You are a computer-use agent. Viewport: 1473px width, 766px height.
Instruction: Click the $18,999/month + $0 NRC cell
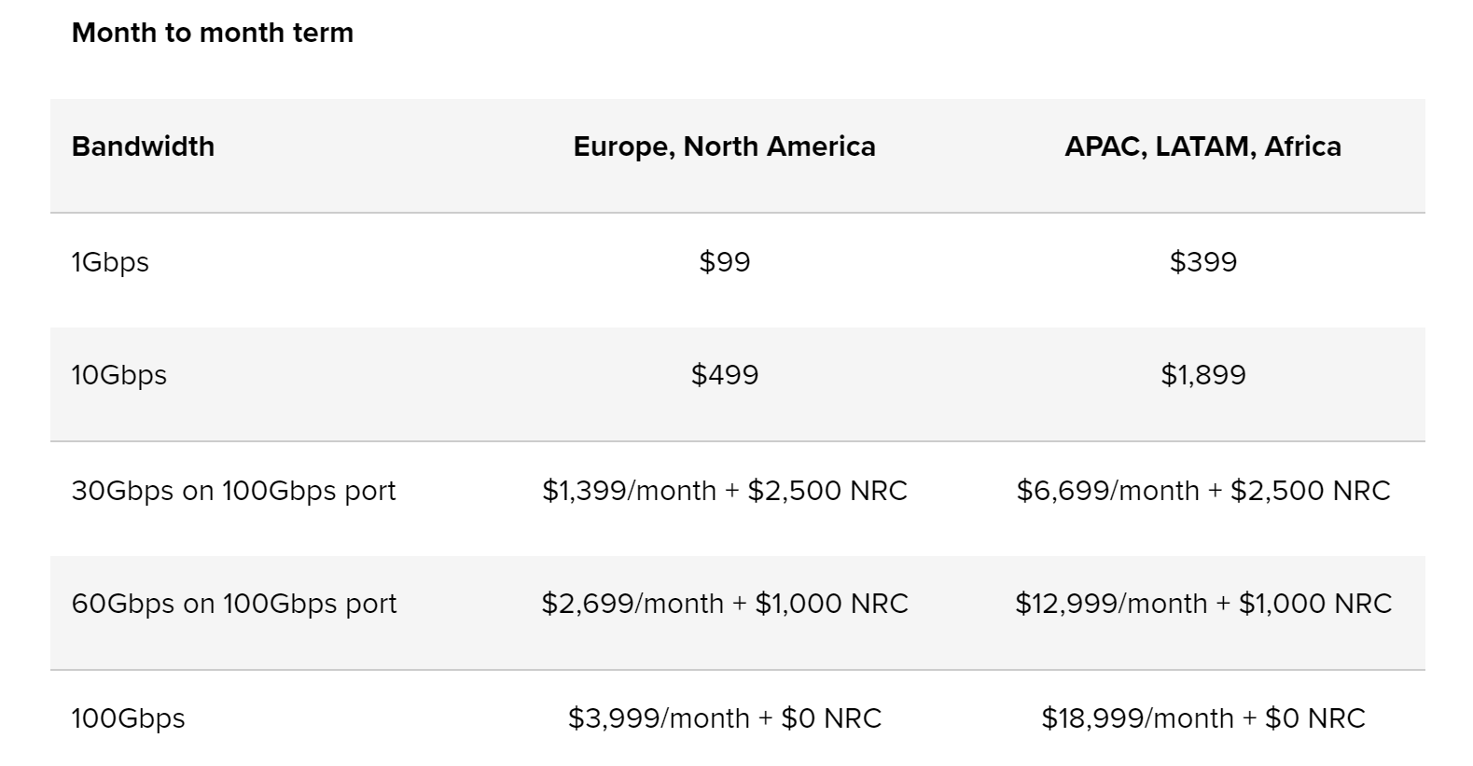1203,717
